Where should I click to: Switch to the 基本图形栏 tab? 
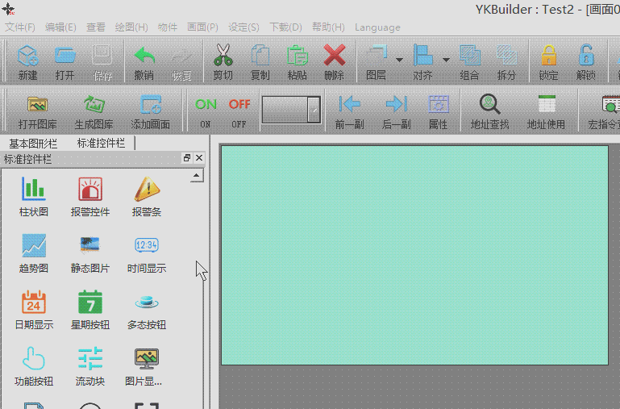pos(33,144)
